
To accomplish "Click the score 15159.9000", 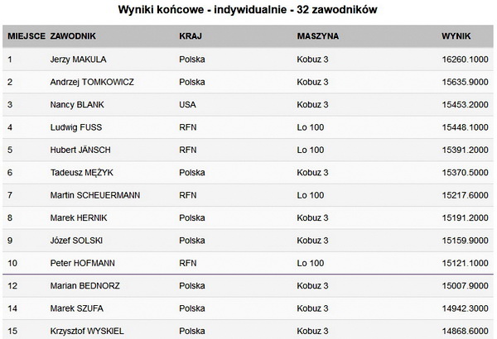I will click(464, 240).
